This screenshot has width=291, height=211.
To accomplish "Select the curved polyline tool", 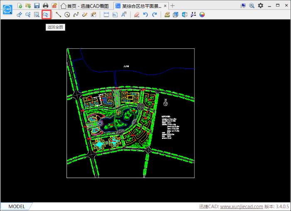I will (x=76, y=15).
